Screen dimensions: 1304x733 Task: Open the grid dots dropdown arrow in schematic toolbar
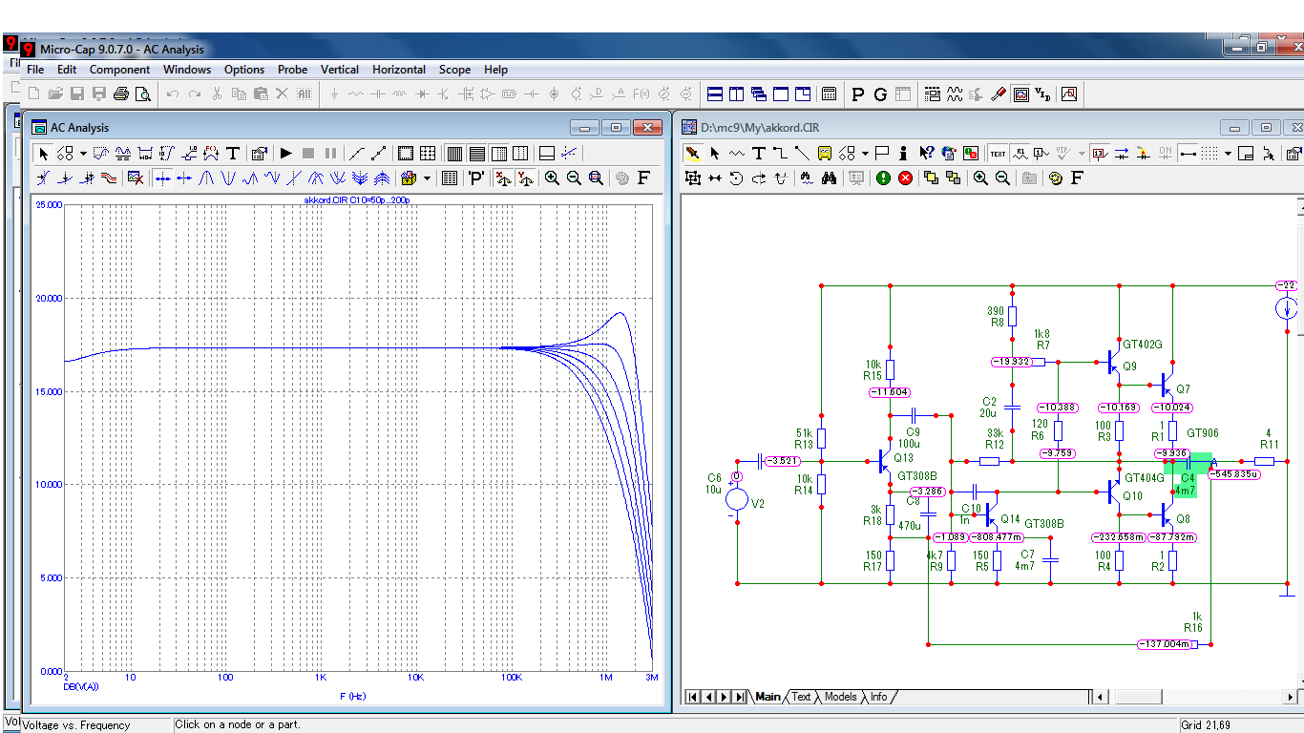[1228, 153]
